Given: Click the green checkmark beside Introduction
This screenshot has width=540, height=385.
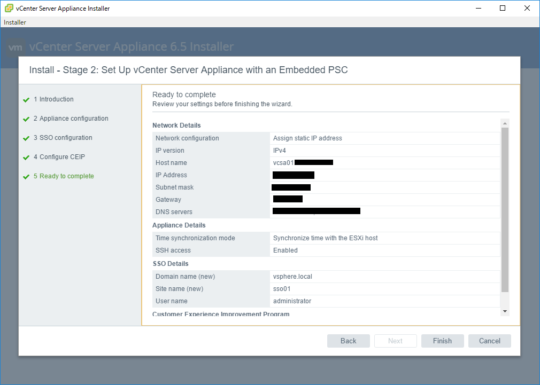Looking at the screenshot, I should tap(26, 100).
